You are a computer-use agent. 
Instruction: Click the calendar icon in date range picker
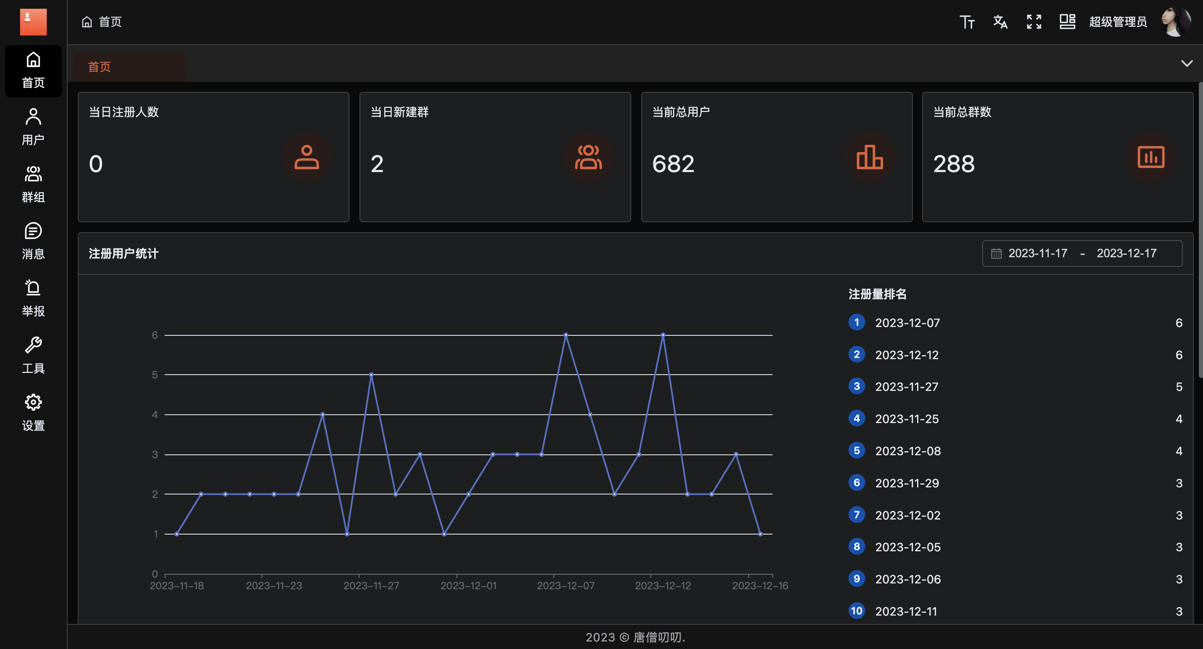pos(996,254)
